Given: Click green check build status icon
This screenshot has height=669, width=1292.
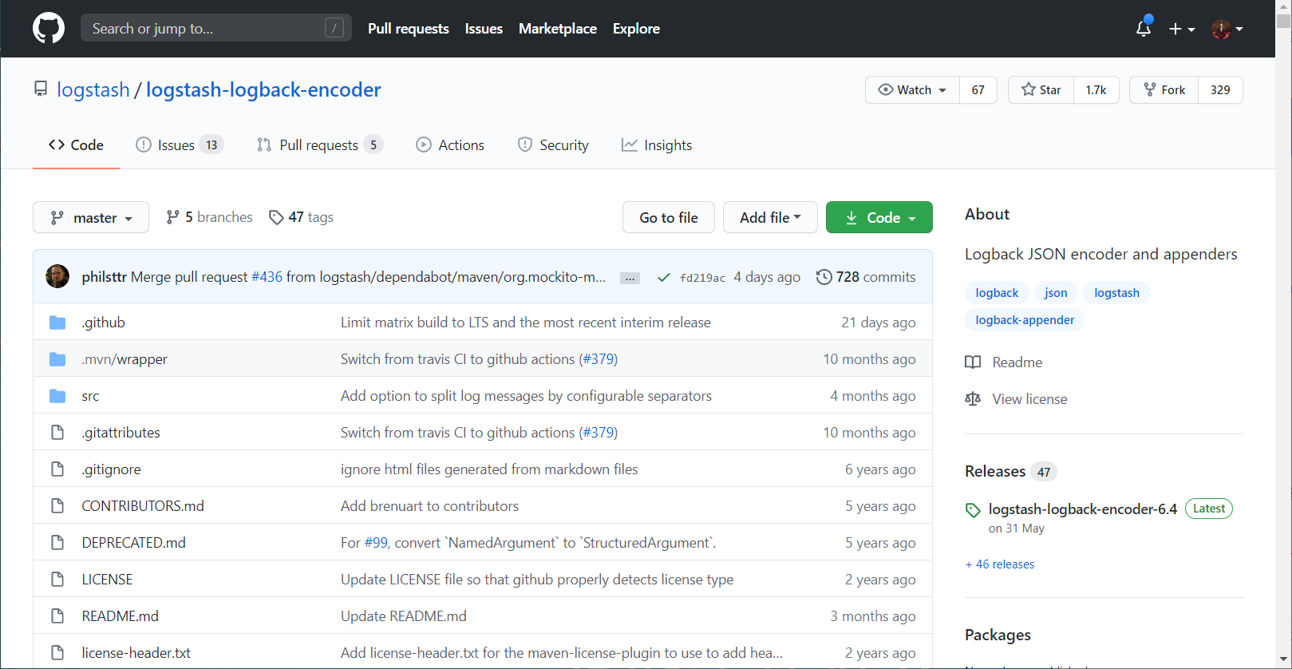Looking at the screenshot, I should pyautogui.click(x=663, y=278).
